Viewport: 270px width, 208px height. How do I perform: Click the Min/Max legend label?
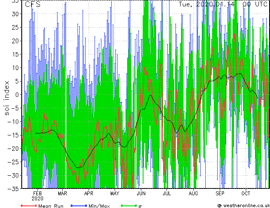click(x=99, y=206)
